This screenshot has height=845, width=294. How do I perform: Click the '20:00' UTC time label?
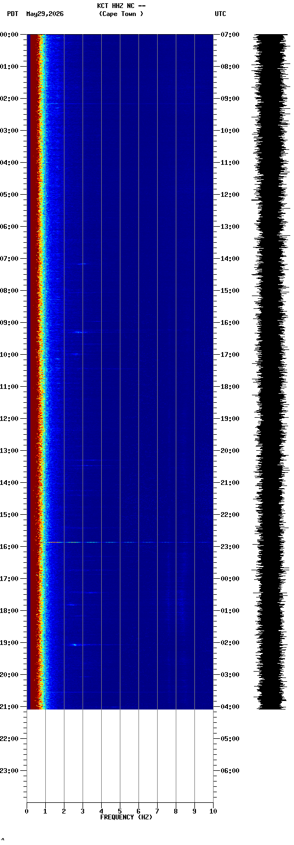click(x=230, y=451)
